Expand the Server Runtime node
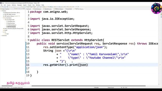 pyautogui.click(x=2, y=29)
